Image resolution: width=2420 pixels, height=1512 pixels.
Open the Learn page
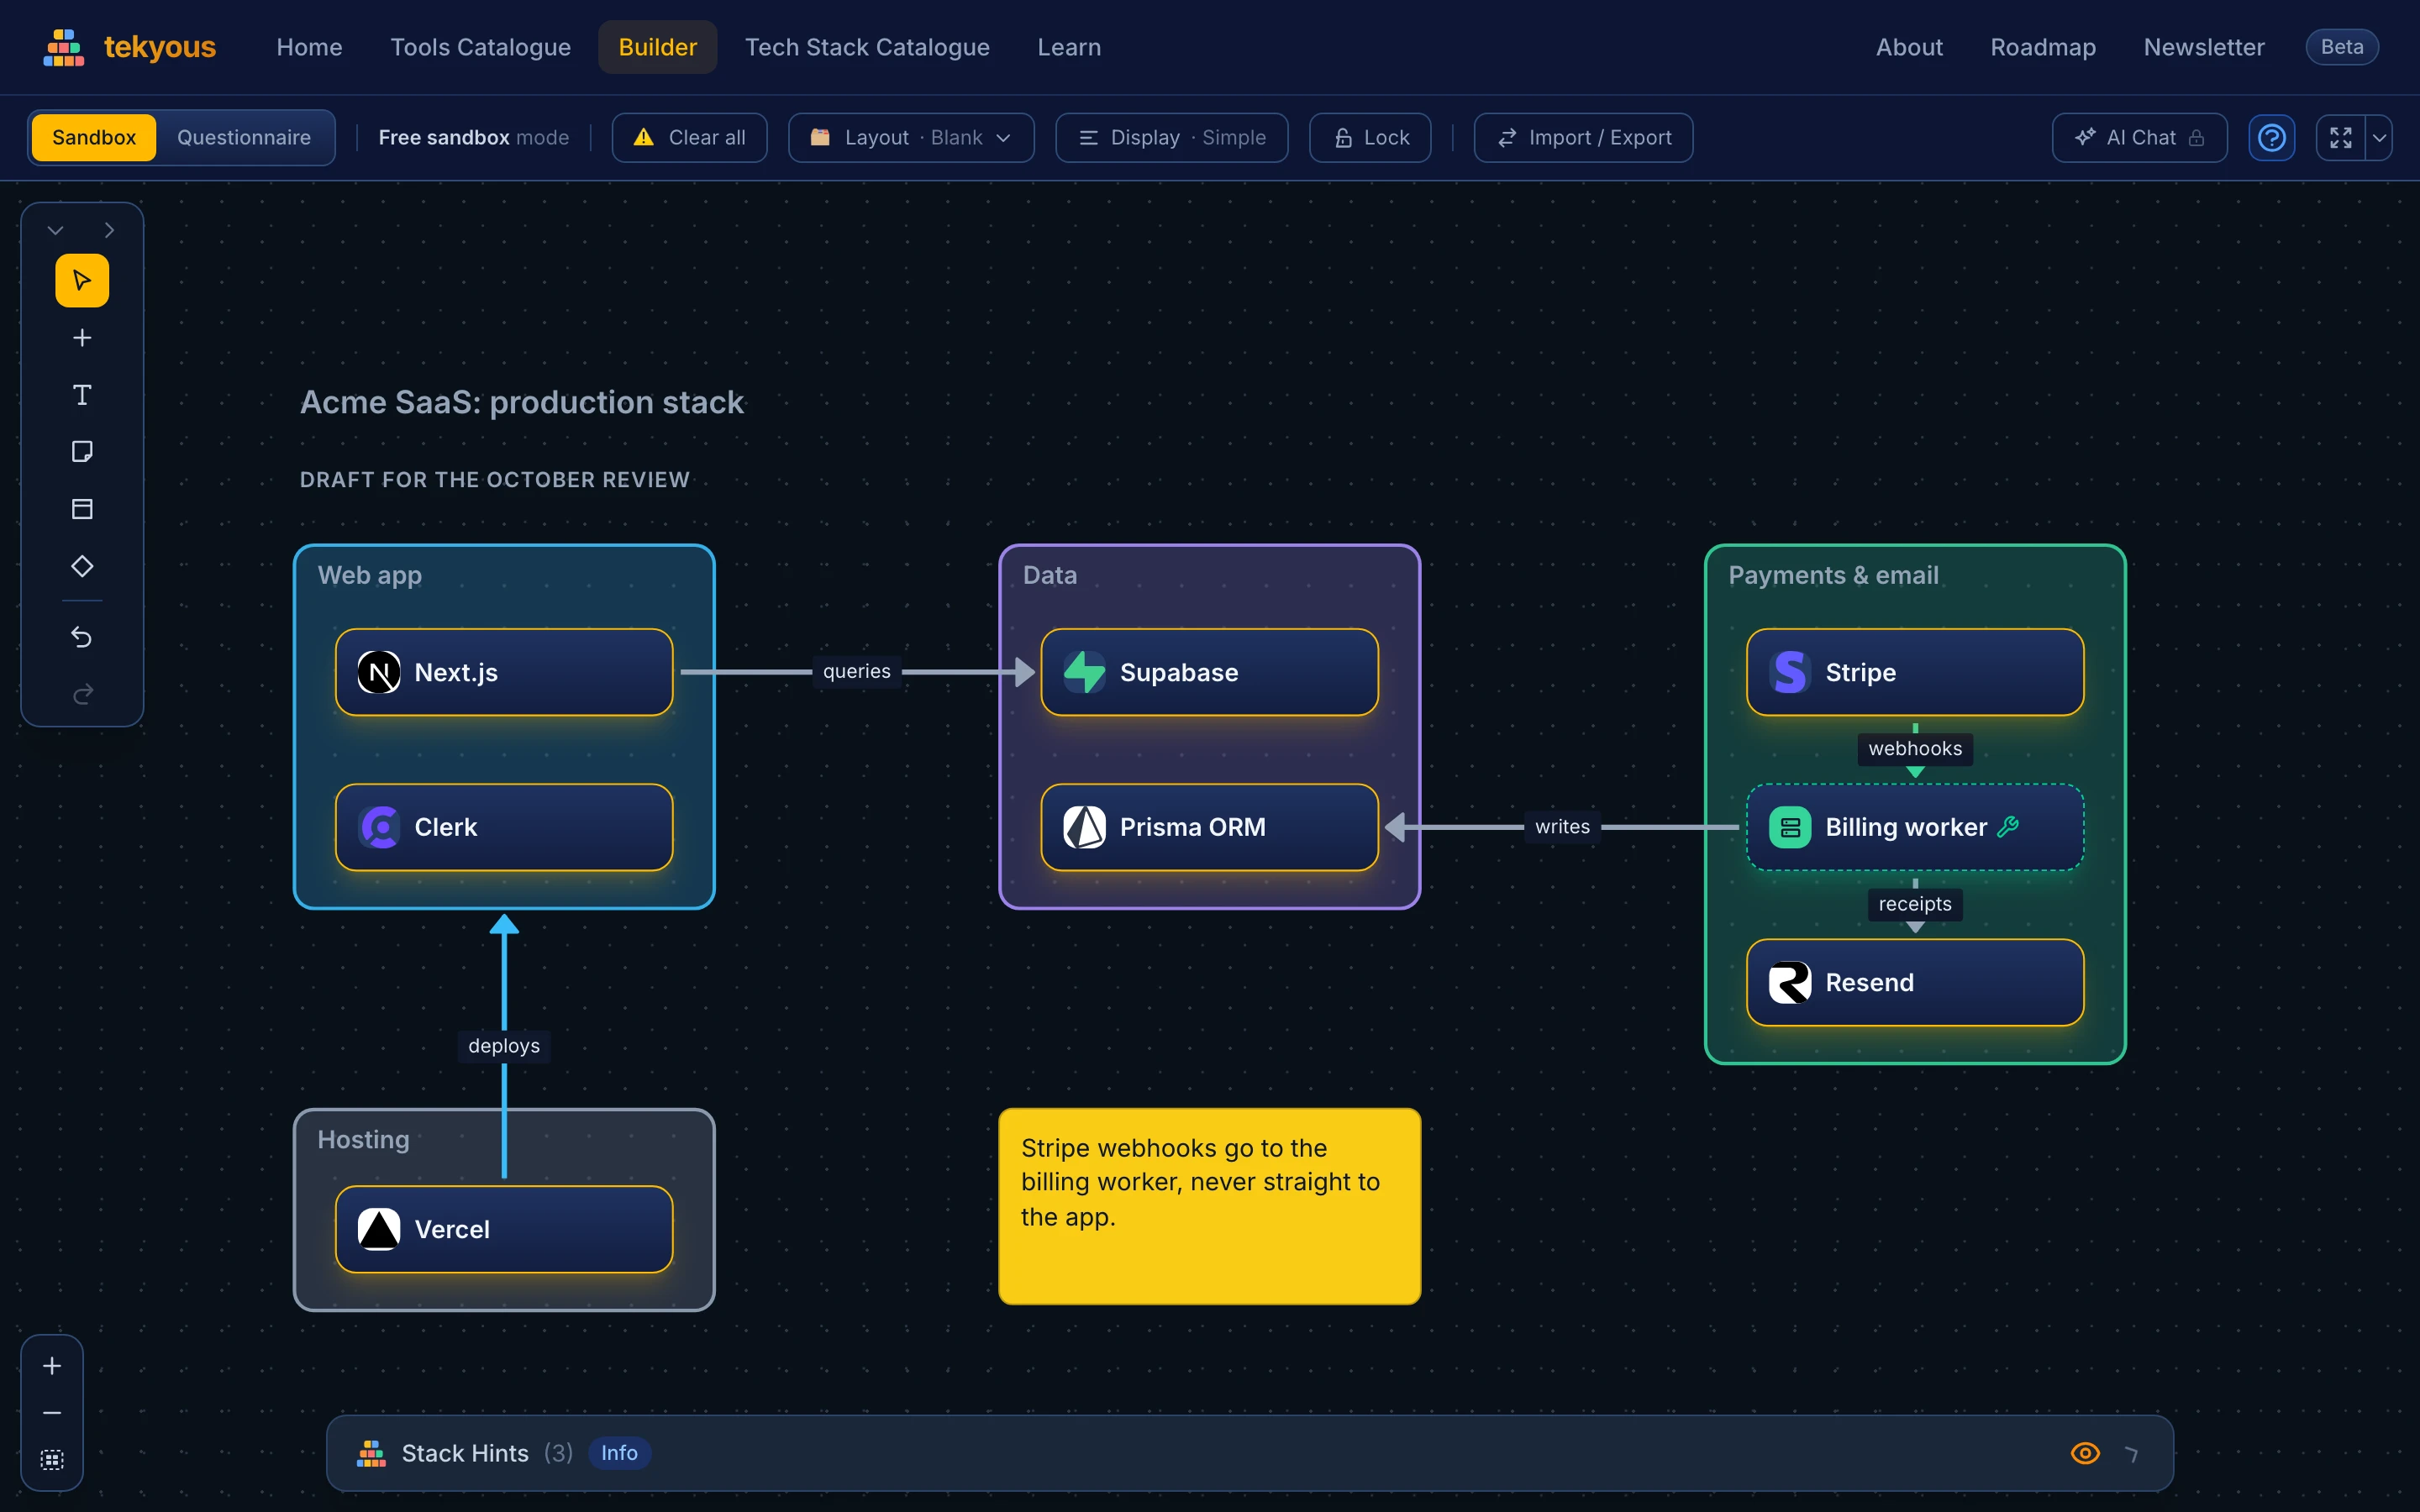pyautogui.click(x=1069, y=47)
